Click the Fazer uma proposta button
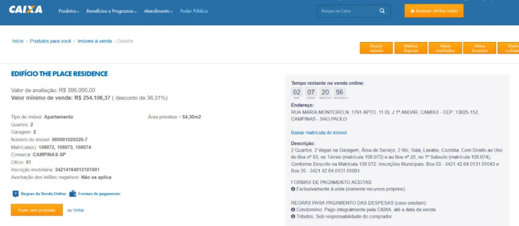Viewport: 519px width, 226px height. tap(37, 210)
